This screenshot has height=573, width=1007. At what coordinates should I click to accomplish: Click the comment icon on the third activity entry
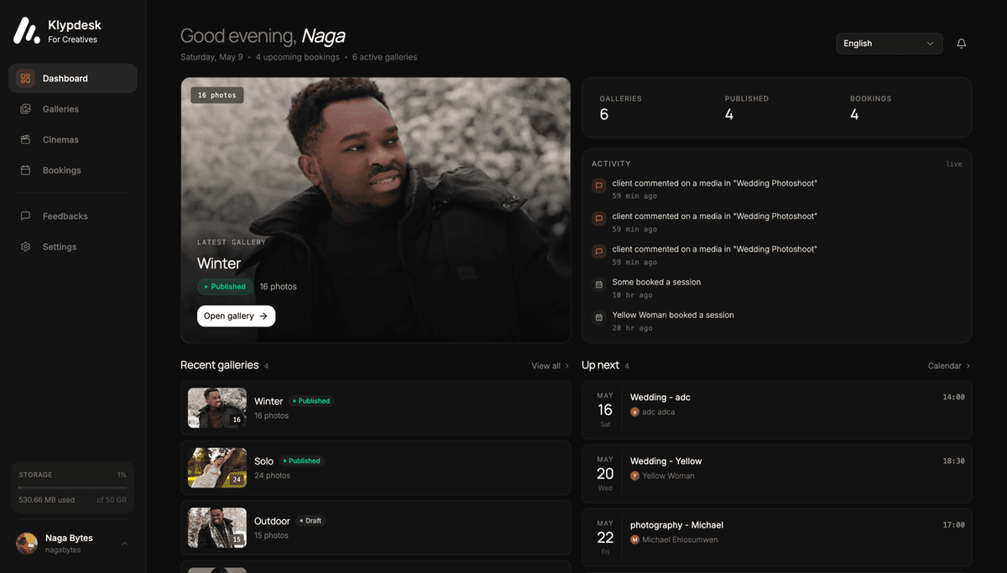[x=599, y=252]
